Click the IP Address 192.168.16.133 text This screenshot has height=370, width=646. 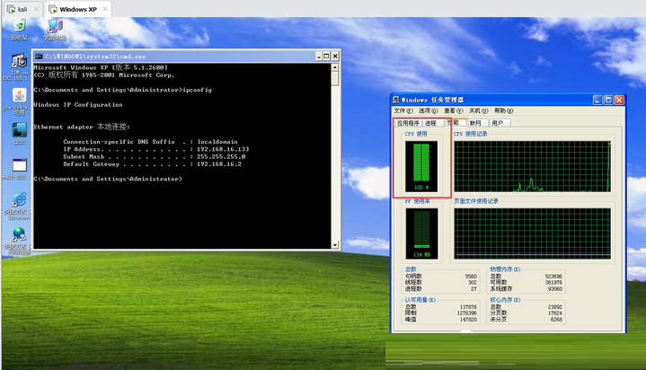(223, 149)
